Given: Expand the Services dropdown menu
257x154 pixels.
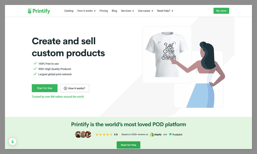Looking at the screenshot, I should point(127,11).
